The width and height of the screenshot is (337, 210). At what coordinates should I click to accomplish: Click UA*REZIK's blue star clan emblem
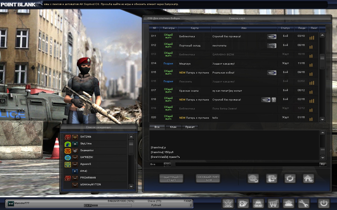point(68,157)
